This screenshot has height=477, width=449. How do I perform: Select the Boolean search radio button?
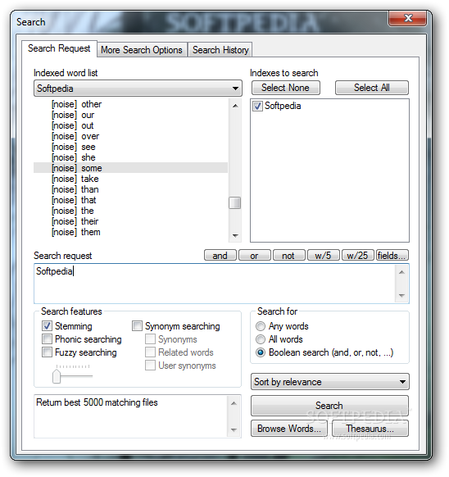261,352
